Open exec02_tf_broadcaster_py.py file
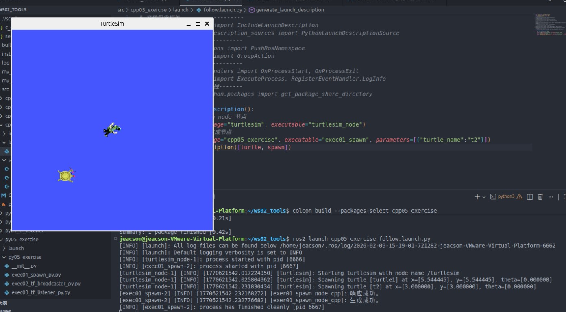Screen dimensions: 566x312 (x=46, y=284)
